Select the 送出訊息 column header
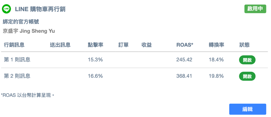The width and height of the screenshot is (271, 117). click(x=60, y=45)
